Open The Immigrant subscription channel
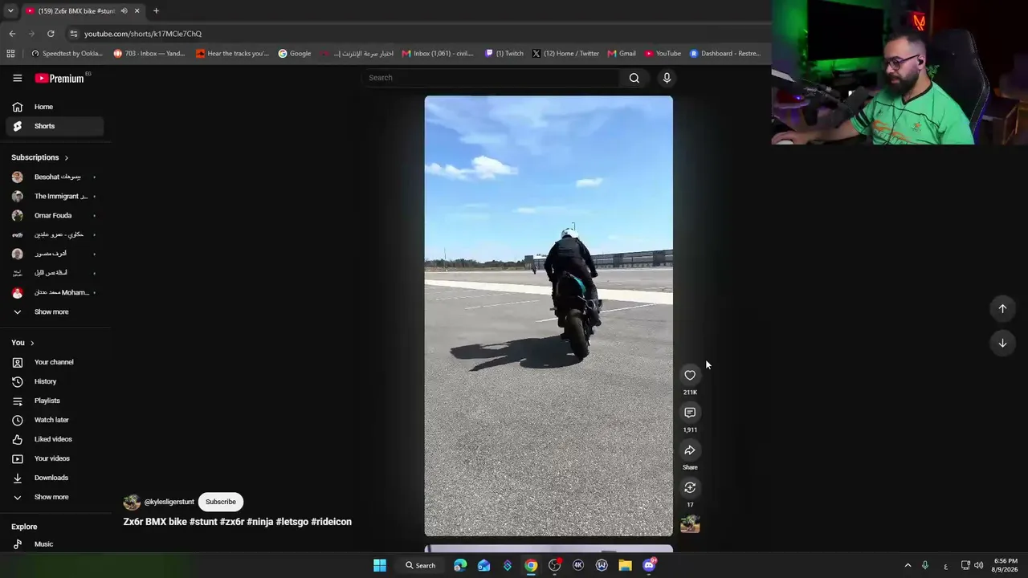This screenshot has width=1028, height=578. point(55,196)
